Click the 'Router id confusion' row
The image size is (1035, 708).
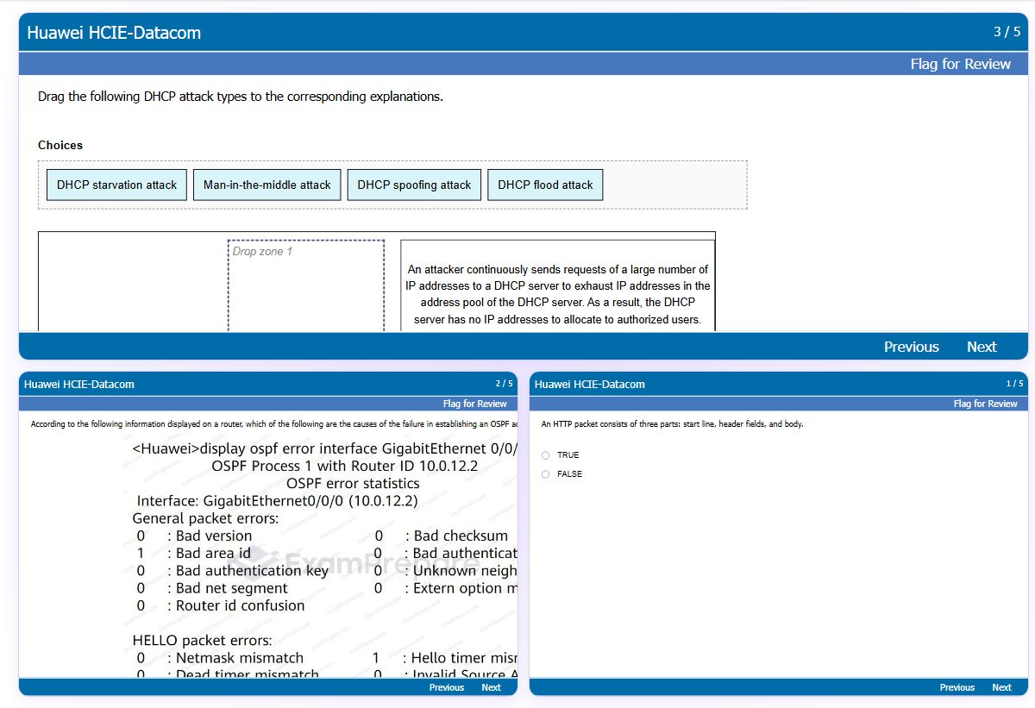coord(221,605)
